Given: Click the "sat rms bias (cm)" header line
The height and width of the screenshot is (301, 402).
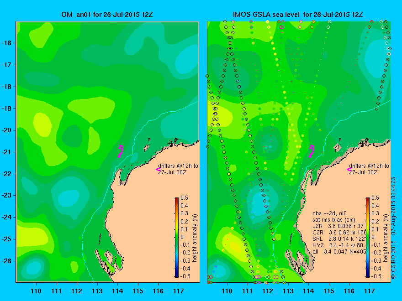Looking at the screenshot, I should tap(334, 220).
